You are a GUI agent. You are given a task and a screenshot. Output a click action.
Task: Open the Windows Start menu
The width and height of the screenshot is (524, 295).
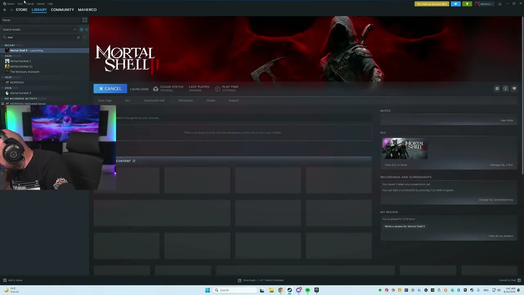click(x=208, y=290)
